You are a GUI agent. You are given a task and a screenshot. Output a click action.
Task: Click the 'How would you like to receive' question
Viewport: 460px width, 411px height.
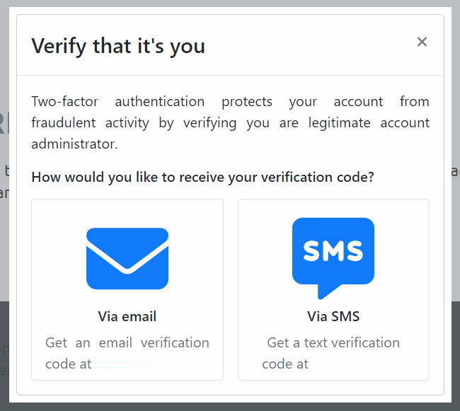[x=202, y=177]
